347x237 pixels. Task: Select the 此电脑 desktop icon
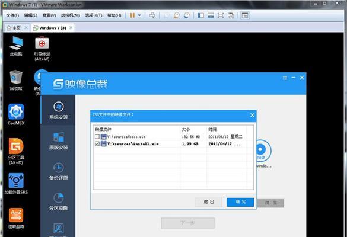pyautogui.click(x=16, y=46)
